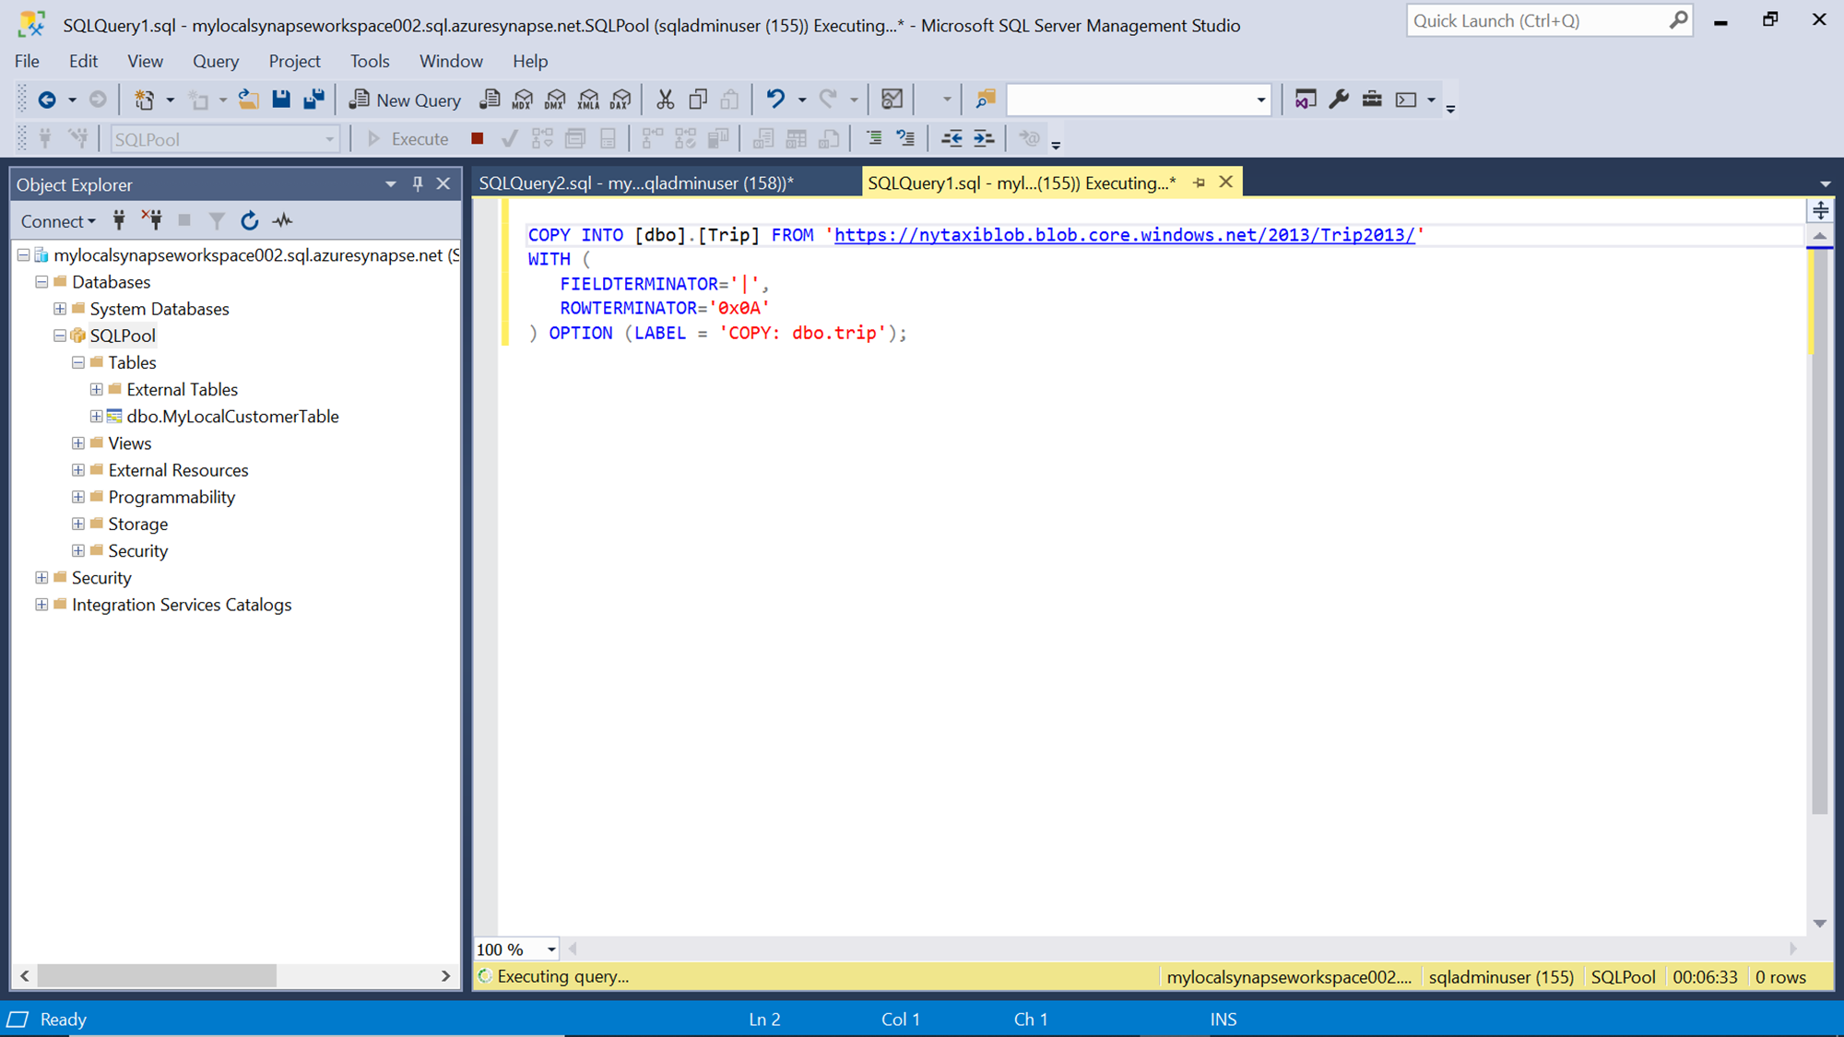Open the Query menu
The width and height of the screenshot is (1844, 1037).
click(x=215, y=61)
